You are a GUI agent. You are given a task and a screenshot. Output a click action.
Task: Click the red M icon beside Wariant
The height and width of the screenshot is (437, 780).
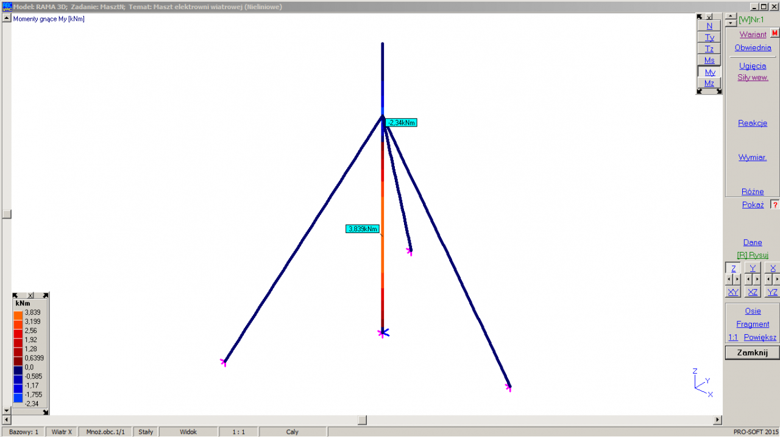(775, 34)
